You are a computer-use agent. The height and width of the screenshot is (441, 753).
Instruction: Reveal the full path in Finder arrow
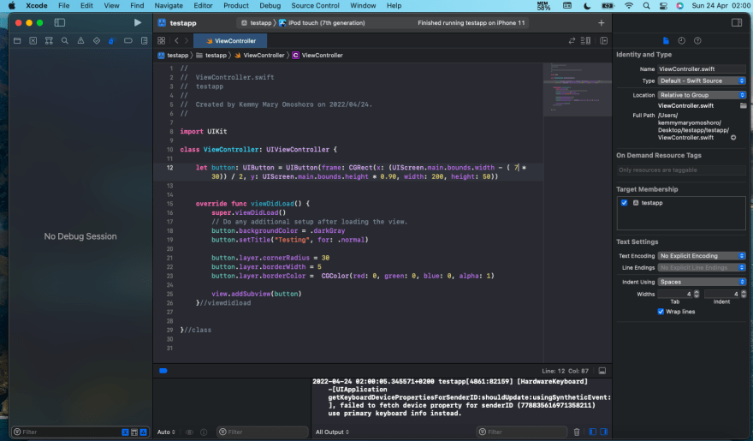tap(733, 138)
